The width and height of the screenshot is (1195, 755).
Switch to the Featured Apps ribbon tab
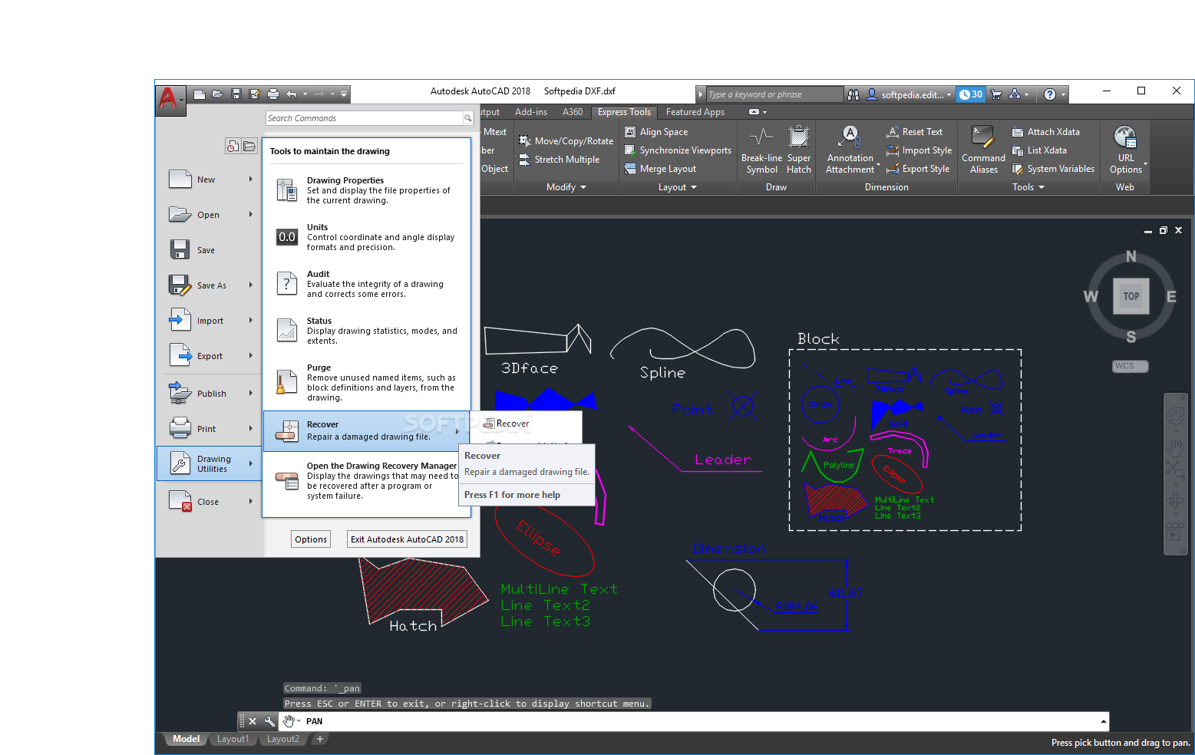click(695, 112)
